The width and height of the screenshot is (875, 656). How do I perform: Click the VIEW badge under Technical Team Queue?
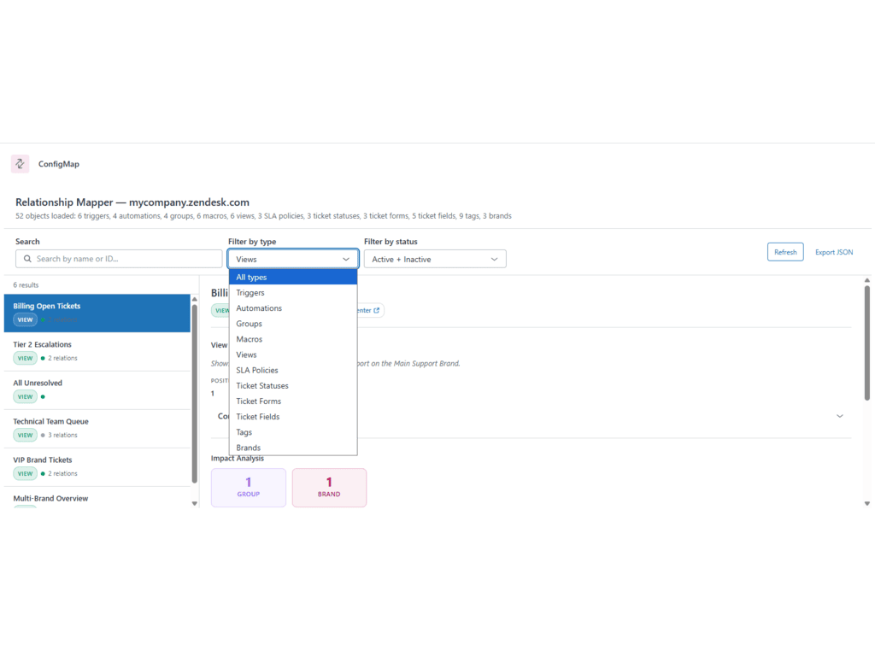(x=25, y=435)
